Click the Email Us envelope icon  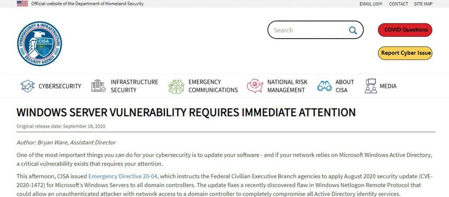point(380,4)
